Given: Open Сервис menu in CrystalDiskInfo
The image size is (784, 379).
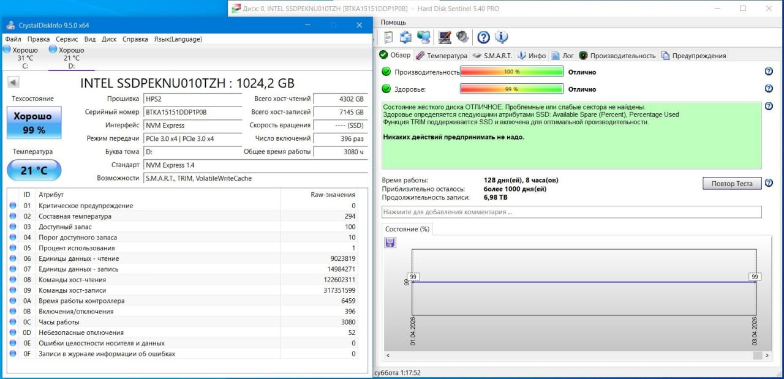Looking at the screenshot, I should pyautogui.click(x=67, y=39).
